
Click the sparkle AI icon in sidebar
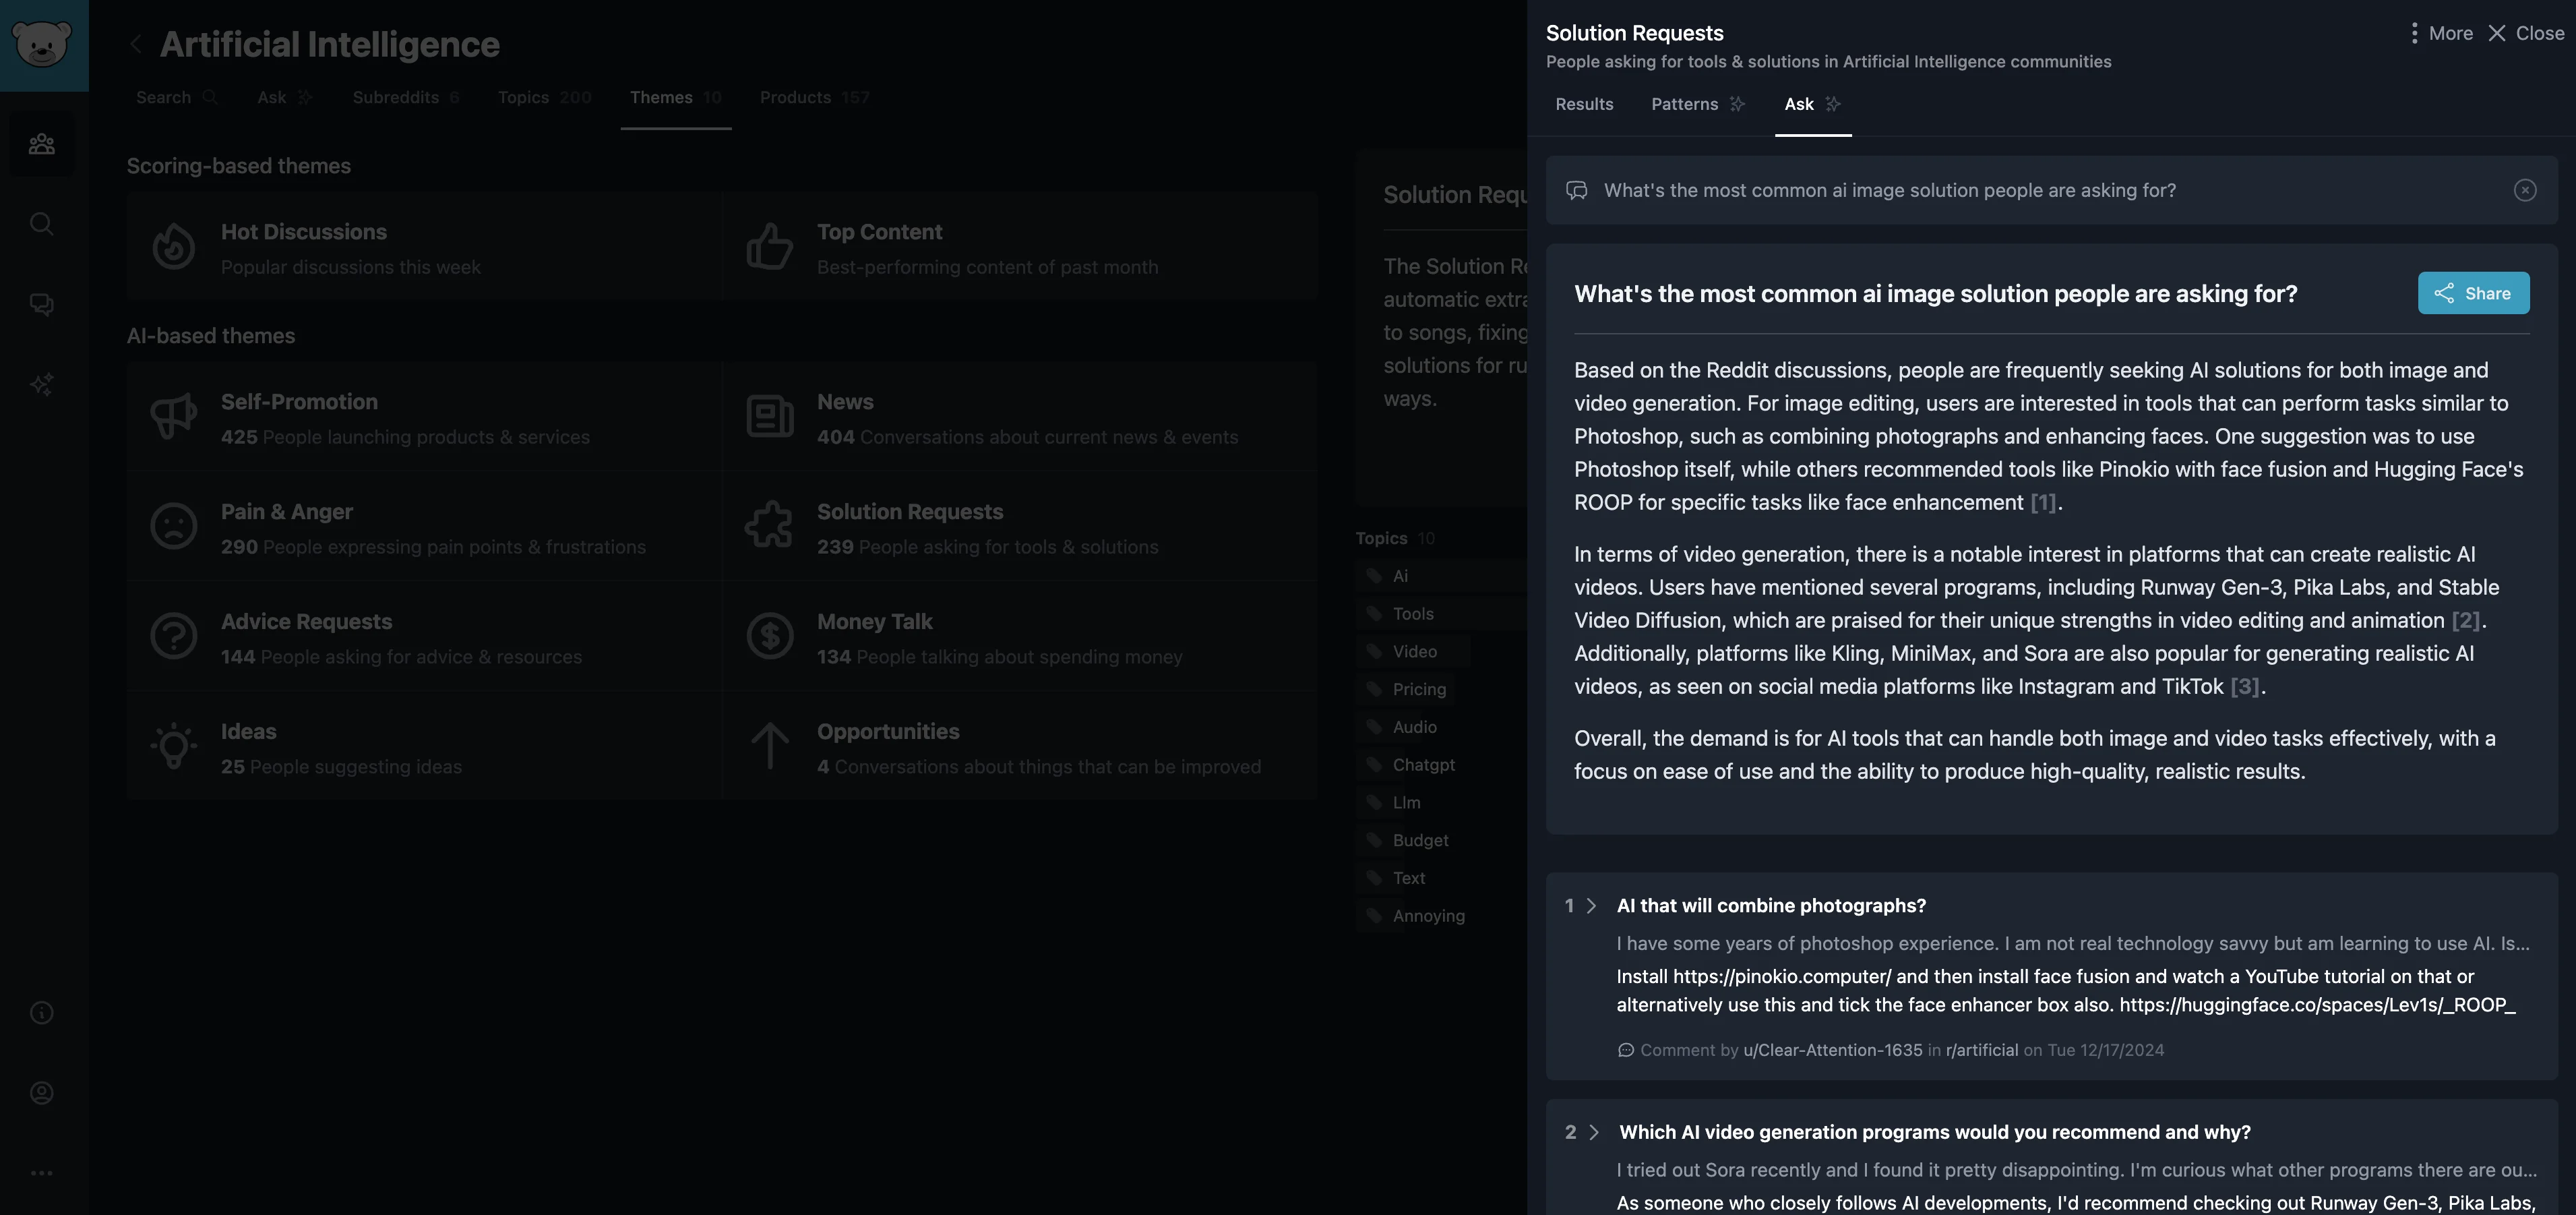[x=42, y=384]
